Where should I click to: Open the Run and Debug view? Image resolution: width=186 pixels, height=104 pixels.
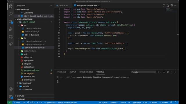(x=11, y=29)
